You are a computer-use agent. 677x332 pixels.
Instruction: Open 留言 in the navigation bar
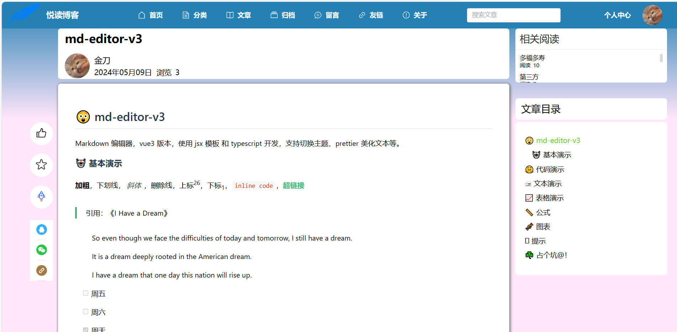tap(332, 15)
